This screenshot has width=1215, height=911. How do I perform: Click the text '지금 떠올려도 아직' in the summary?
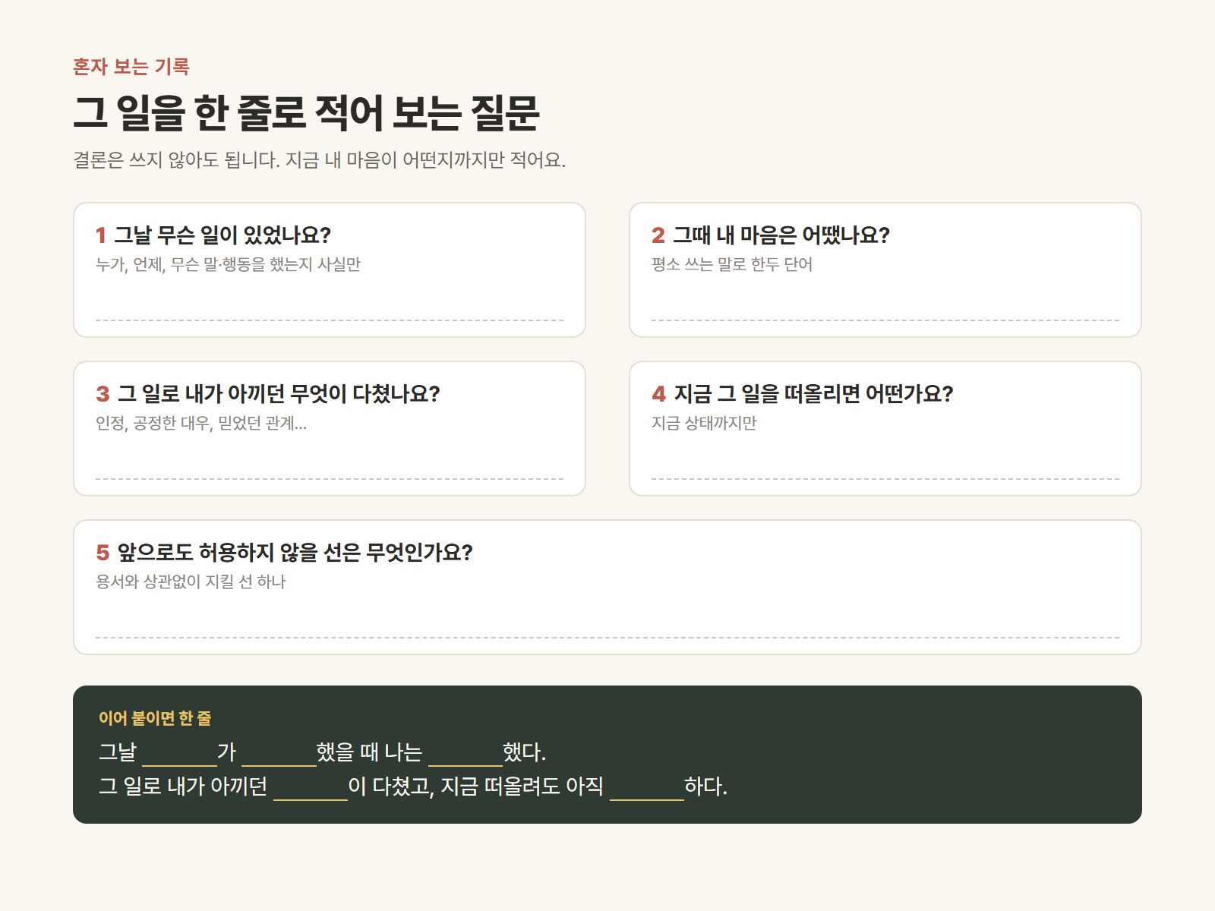(x=522, y=786)
